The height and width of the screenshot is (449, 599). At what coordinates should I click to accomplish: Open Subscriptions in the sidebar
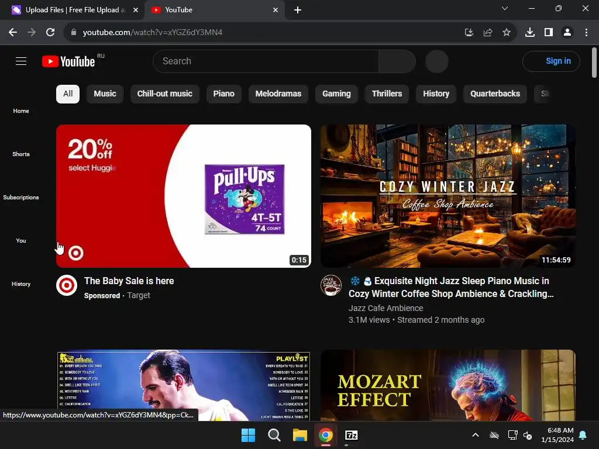click(21, 197)
